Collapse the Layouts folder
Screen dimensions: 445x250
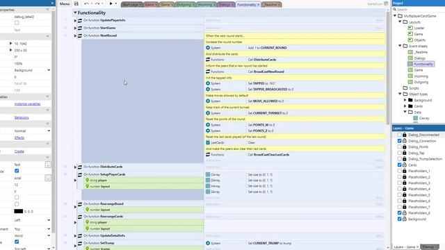tap(400, 22)
